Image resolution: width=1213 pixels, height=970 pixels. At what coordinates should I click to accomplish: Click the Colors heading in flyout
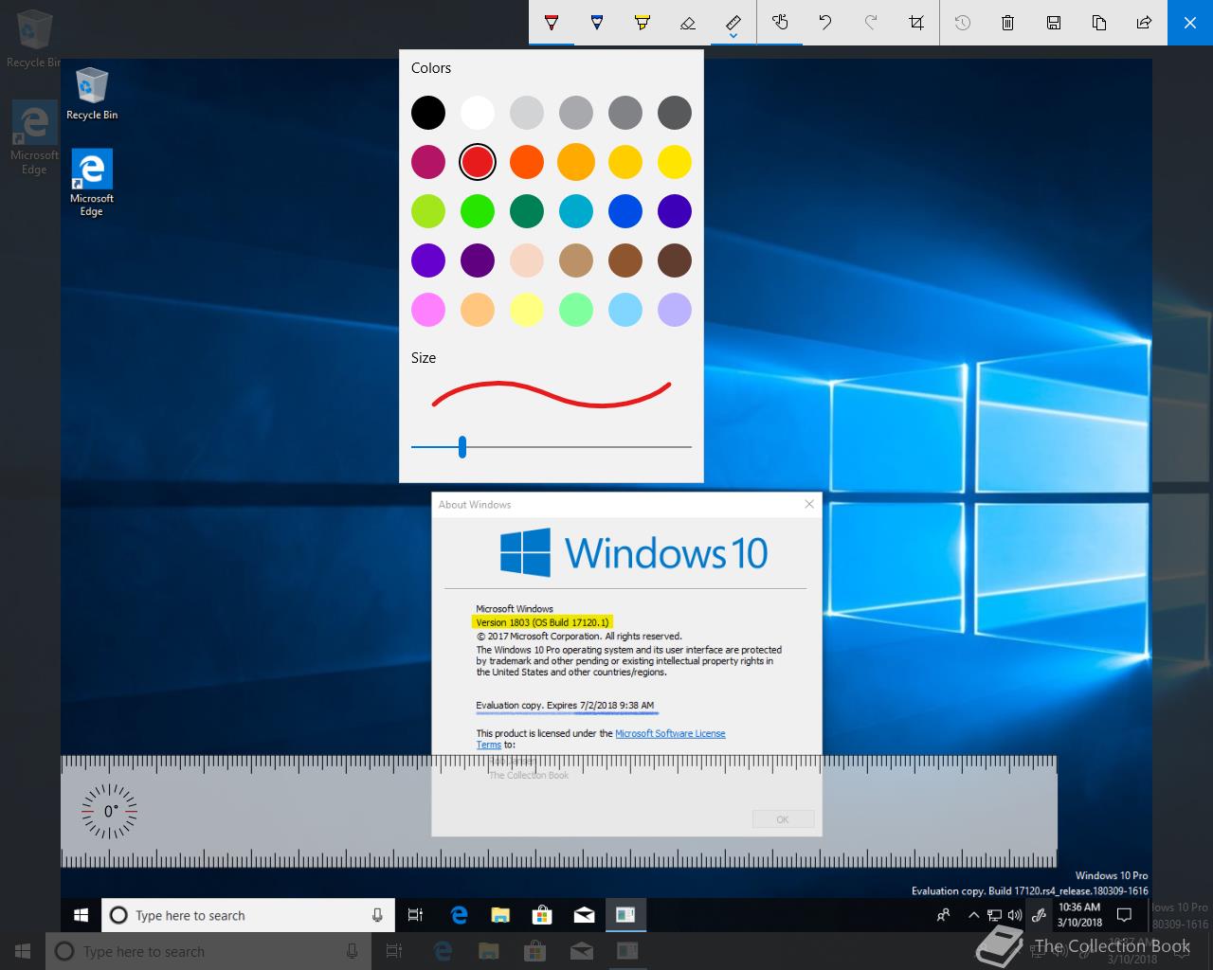pyautogui.click(x=431, y=68)
